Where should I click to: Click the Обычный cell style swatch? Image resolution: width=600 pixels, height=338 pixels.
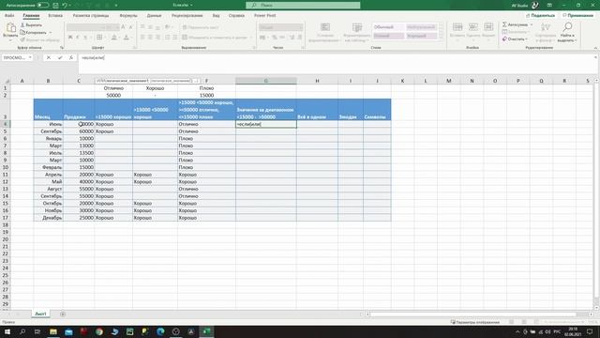tap(388, 27)
